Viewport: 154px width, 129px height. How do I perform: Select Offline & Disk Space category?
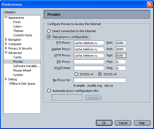22,84
